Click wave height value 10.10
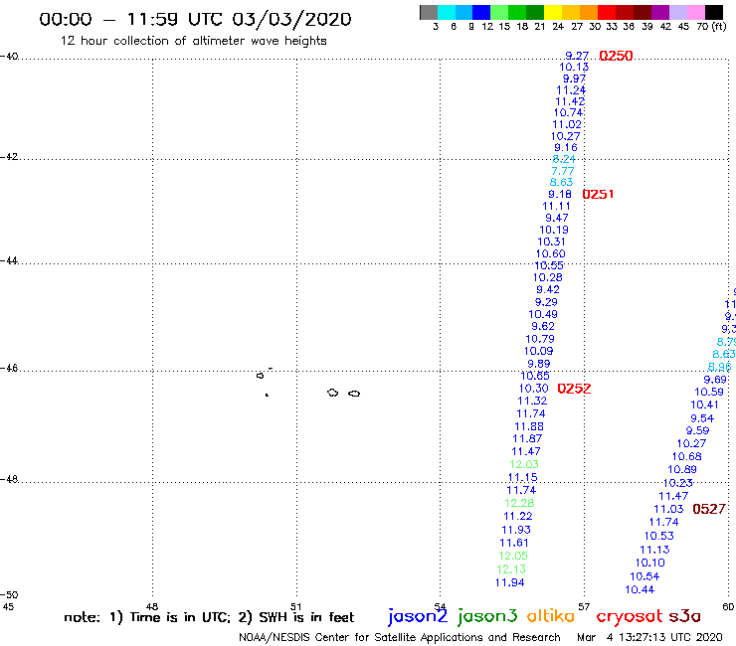 tap(650, 563)
